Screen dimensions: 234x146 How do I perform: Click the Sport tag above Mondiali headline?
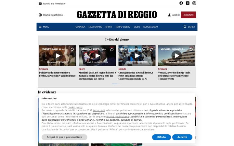pos(82,69)
